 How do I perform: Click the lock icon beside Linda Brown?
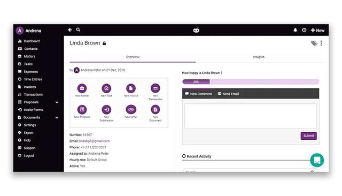point(104,43)
